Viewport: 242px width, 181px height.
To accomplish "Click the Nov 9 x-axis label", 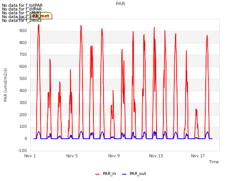I will point(114,156).
